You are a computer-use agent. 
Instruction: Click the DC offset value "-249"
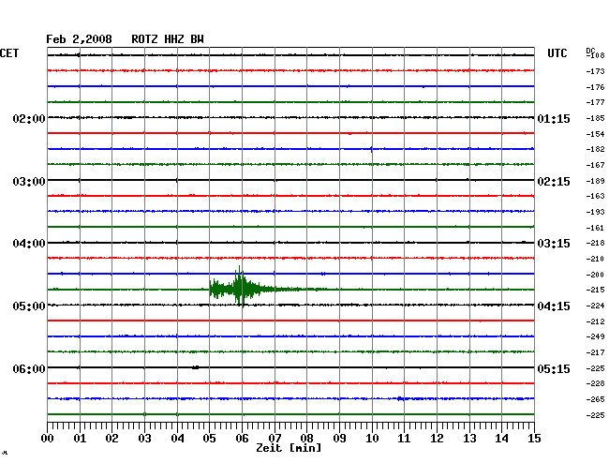point(595,336)
